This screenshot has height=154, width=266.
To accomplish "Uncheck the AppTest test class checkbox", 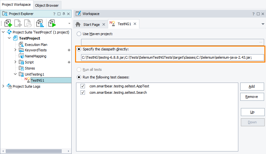I will pyautogui.click(x=83, y=86).
